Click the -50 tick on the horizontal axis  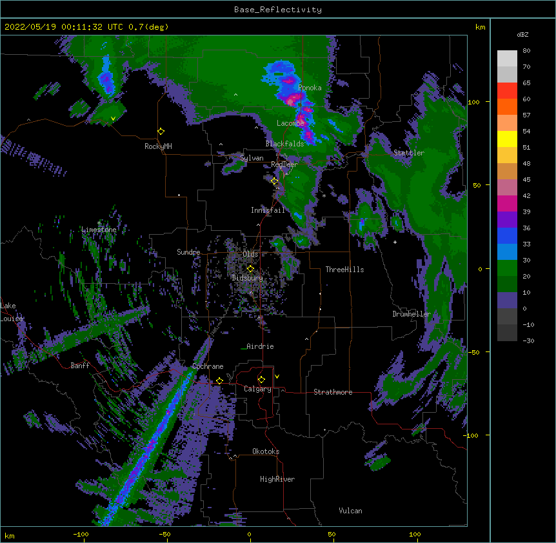[x=164, y=534]
